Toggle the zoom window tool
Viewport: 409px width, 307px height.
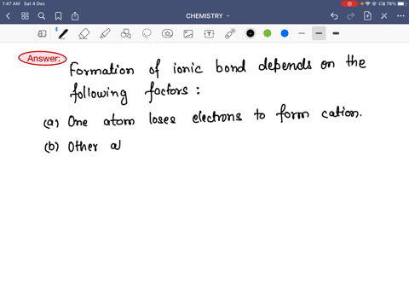pos(42,34)
